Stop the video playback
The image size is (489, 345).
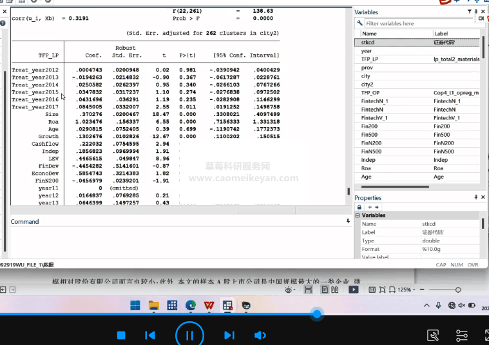click(x=120, y=335)
